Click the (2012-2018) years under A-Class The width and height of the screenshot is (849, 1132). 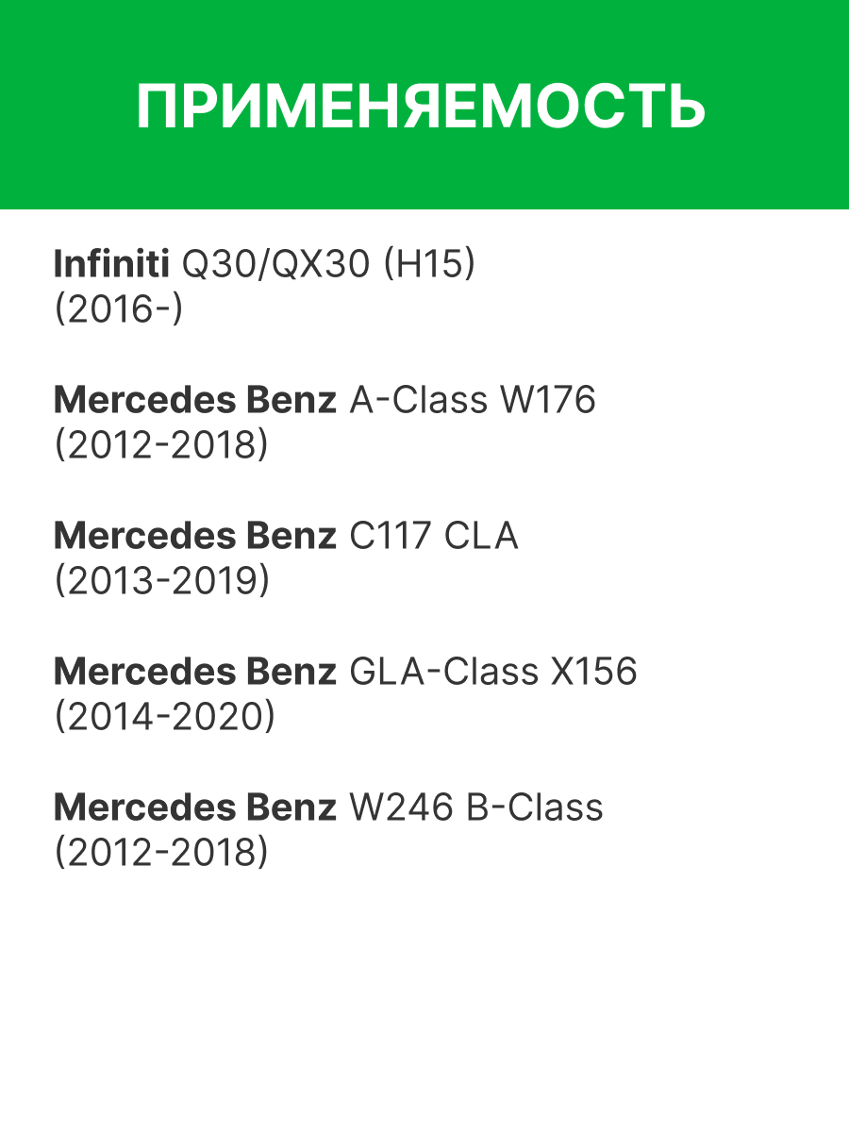tap(161, 445)
